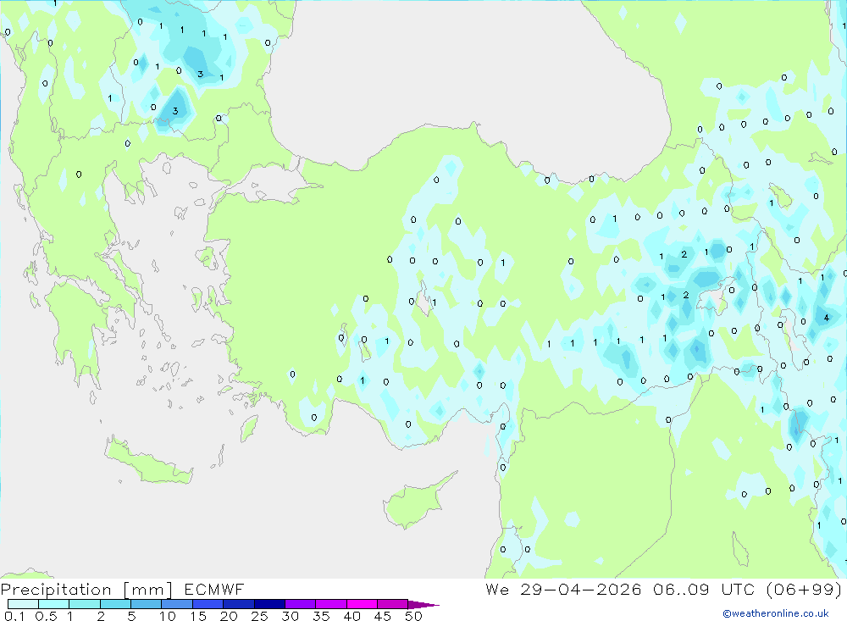The width and height of the screenshot is (847, 621).
Task: Select the 40–45 mm magenta legend swatch
Action: 362,604
